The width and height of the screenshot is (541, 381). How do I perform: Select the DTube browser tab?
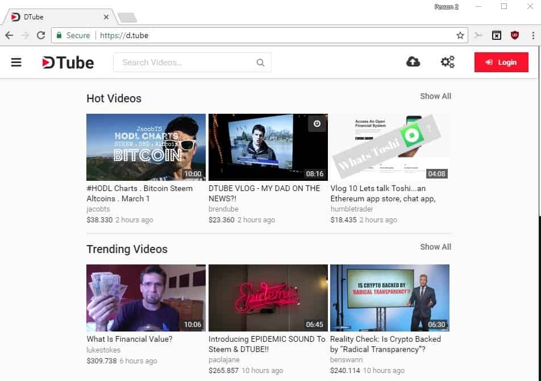(x=57, y=17)
